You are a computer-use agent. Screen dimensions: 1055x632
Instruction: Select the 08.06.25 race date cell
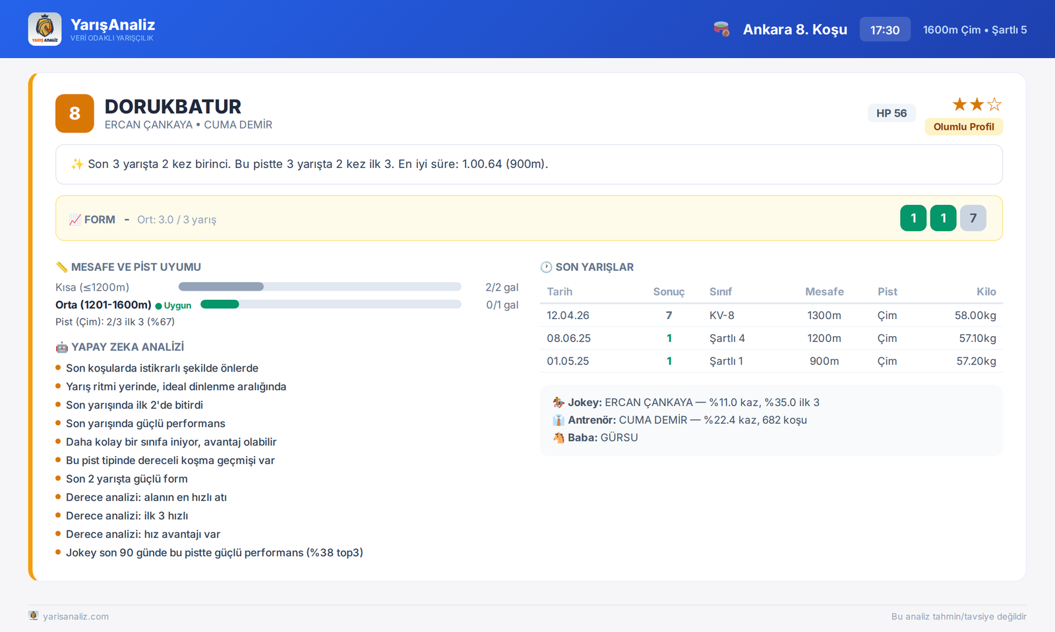point(568,338)
